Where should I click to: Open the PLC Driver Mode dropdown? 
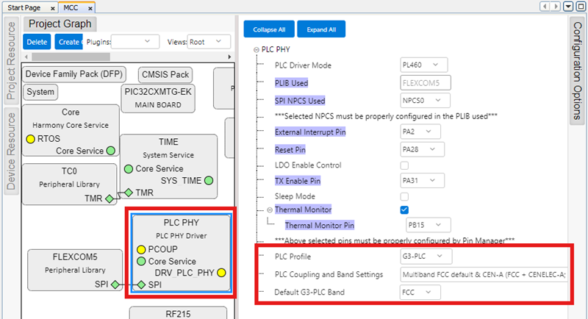pos(423,65)
